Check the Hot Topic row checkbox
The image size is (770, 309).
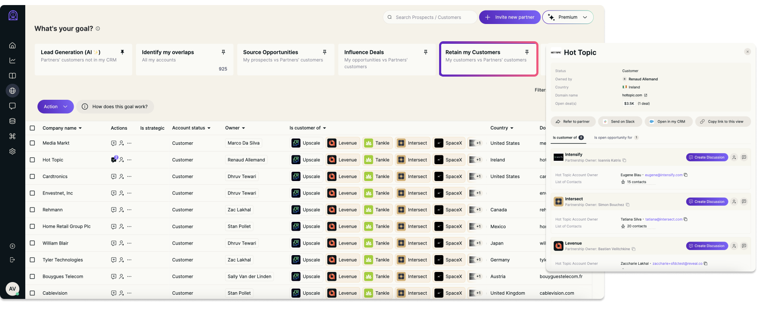click(32, 160)
